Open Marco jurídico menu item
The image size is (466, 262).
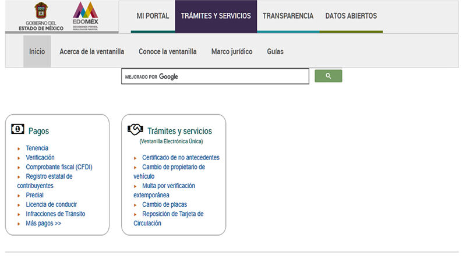[232, 52]
